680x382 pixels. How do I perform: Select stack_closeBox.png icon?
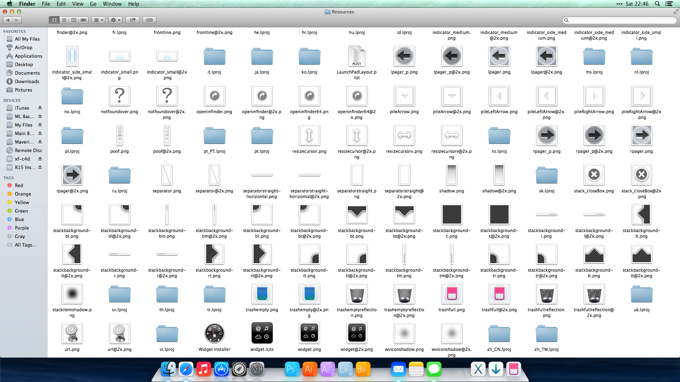coord(594,175)
